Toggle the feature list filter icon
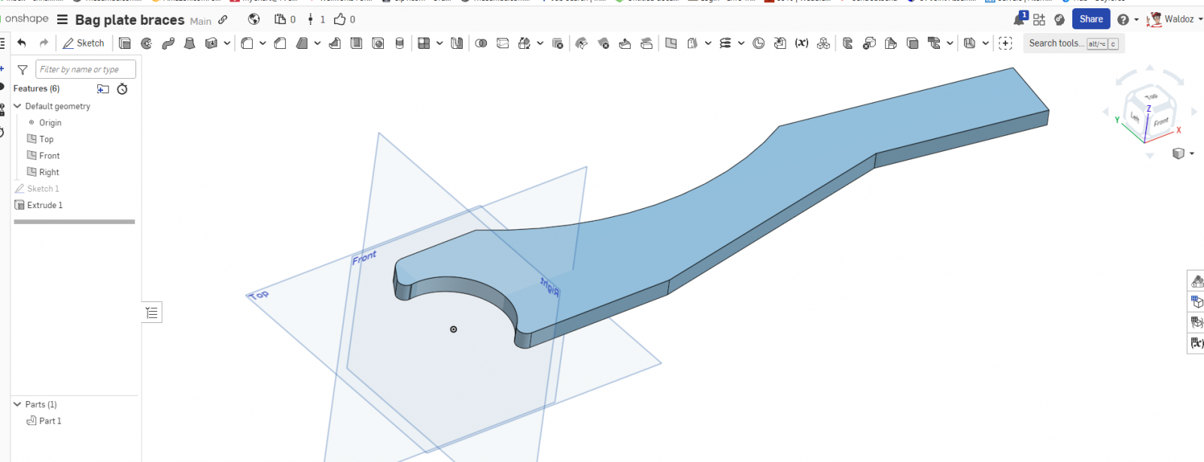 tap(23, 70)
